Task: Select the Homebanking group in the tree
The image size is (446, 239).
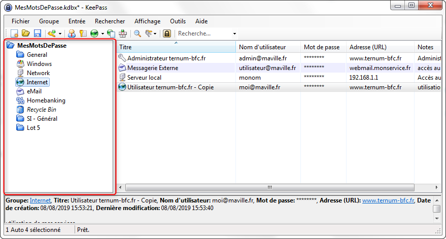Action: pyautogui.click(x=46, y=100)
